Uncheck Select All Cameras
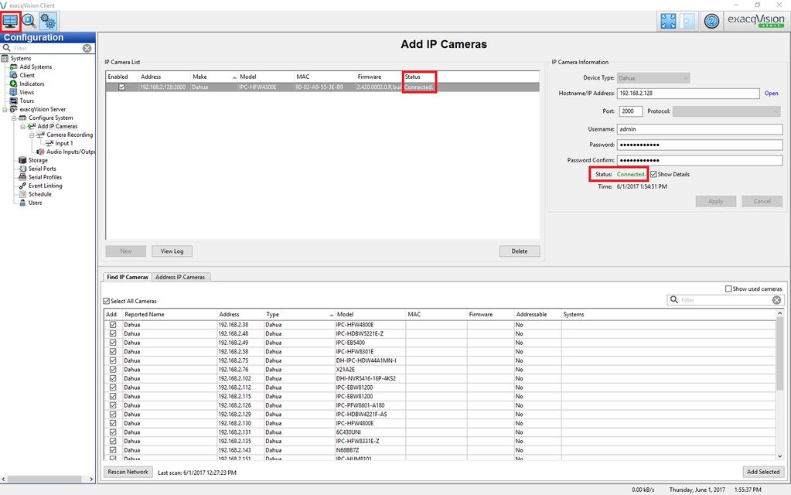 (x=107, y=301)
